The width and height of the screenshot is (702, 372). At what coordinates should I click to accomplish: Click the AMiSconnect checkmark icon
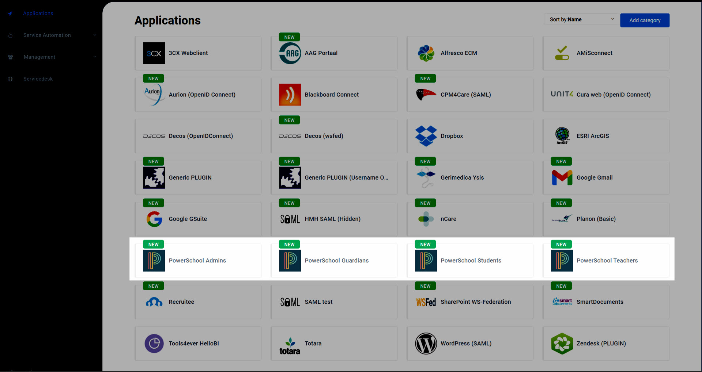[x=562, y=53]
